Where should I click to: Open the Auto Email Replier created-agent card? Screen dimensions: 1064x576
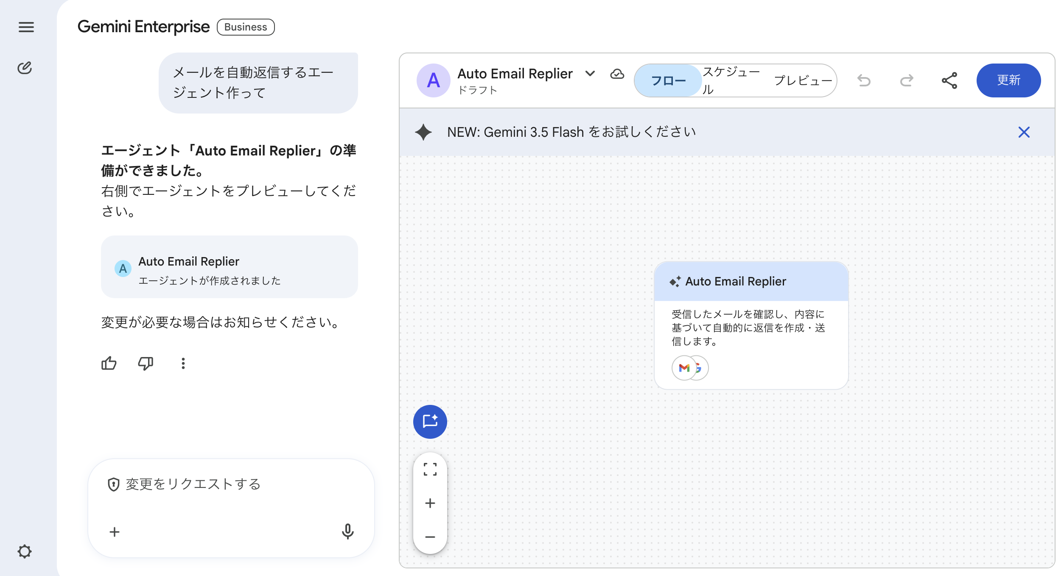tap(229, 267)
